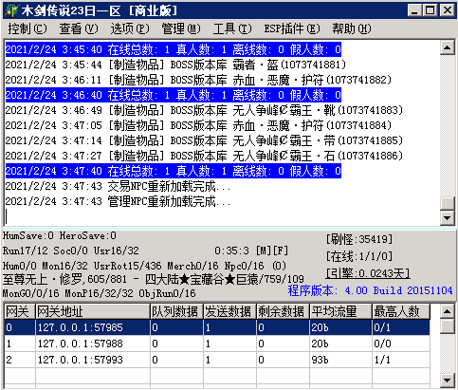Click gateway table scroll down arrow
The width and height of the screenshot is (458, 390).
[448, 380]
